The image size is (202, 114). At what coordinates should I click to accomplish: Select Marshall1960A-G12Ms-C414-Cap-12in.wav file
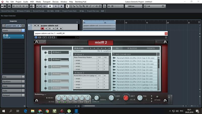[x=135, y=64]
